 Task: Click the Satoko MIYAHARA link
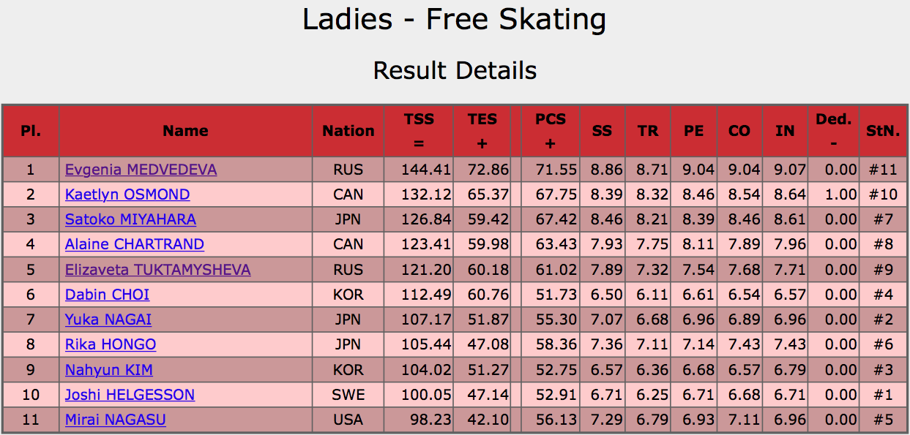130,219
